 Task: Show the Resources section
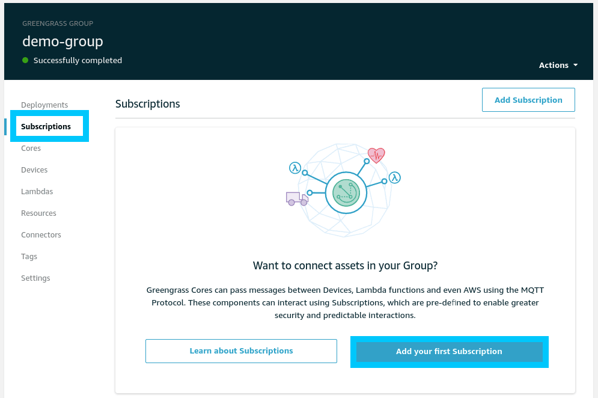click(38, 213)
